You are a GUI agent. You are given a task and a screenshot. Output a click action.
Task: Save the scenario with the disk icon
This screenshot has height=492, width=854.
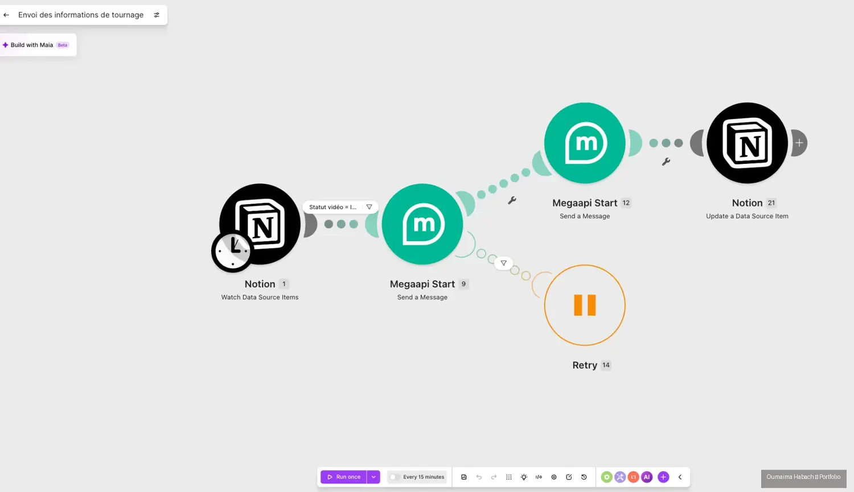click(x=464, y=477)
